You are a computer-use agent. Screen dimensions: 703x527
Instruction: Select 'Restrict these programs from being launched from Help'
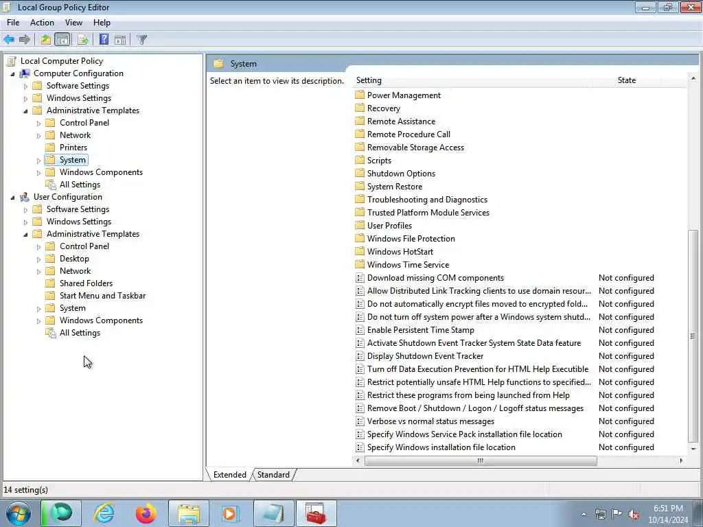pyautogui.click(x=468, y=395)
